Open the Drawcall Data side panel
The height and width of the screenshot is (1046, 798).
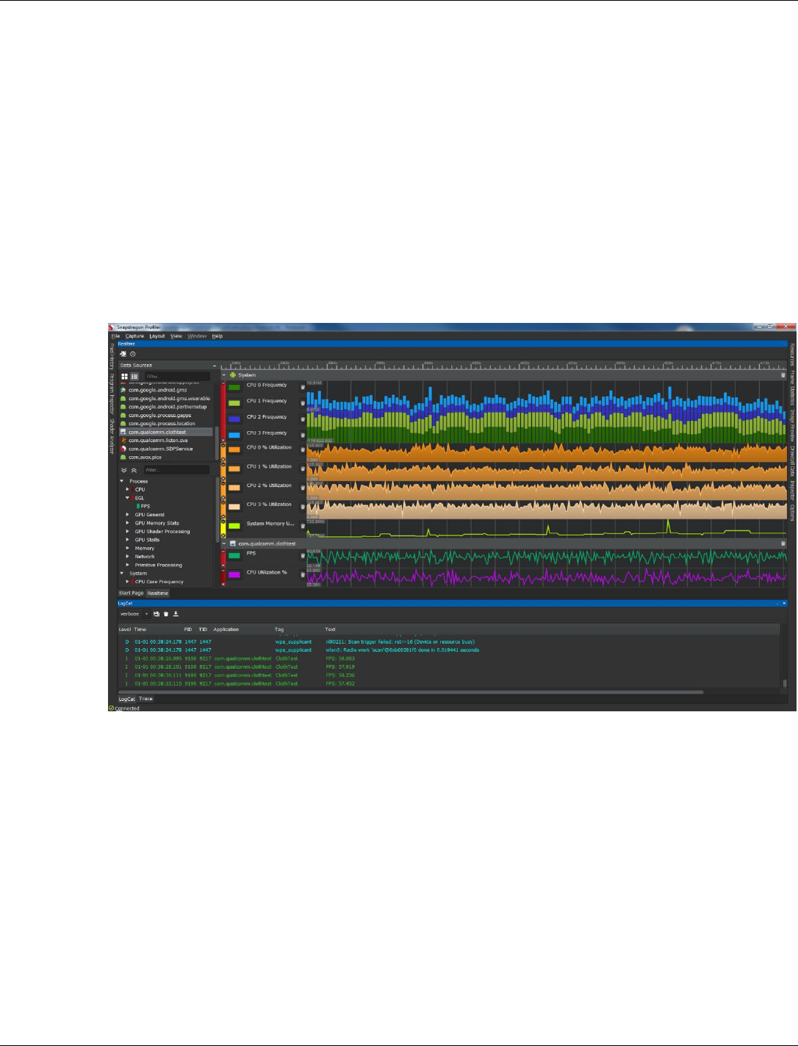click(x=792, y=462)
